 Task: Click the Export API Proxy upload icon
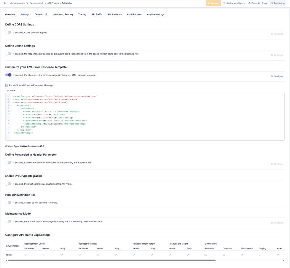tap(249, 3)
